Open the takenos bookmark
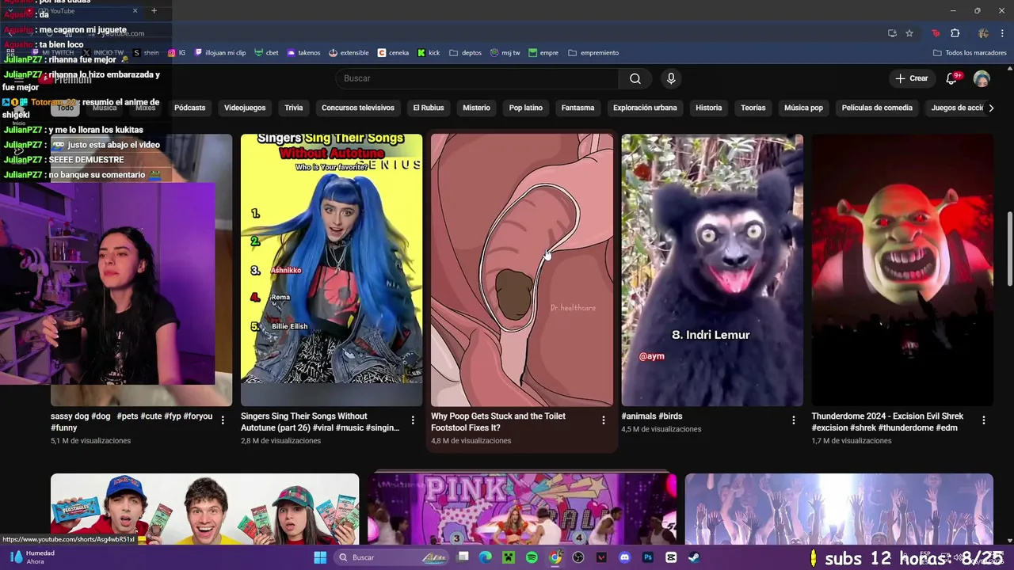Screen dimensions: 1014x570 (303, 53)
